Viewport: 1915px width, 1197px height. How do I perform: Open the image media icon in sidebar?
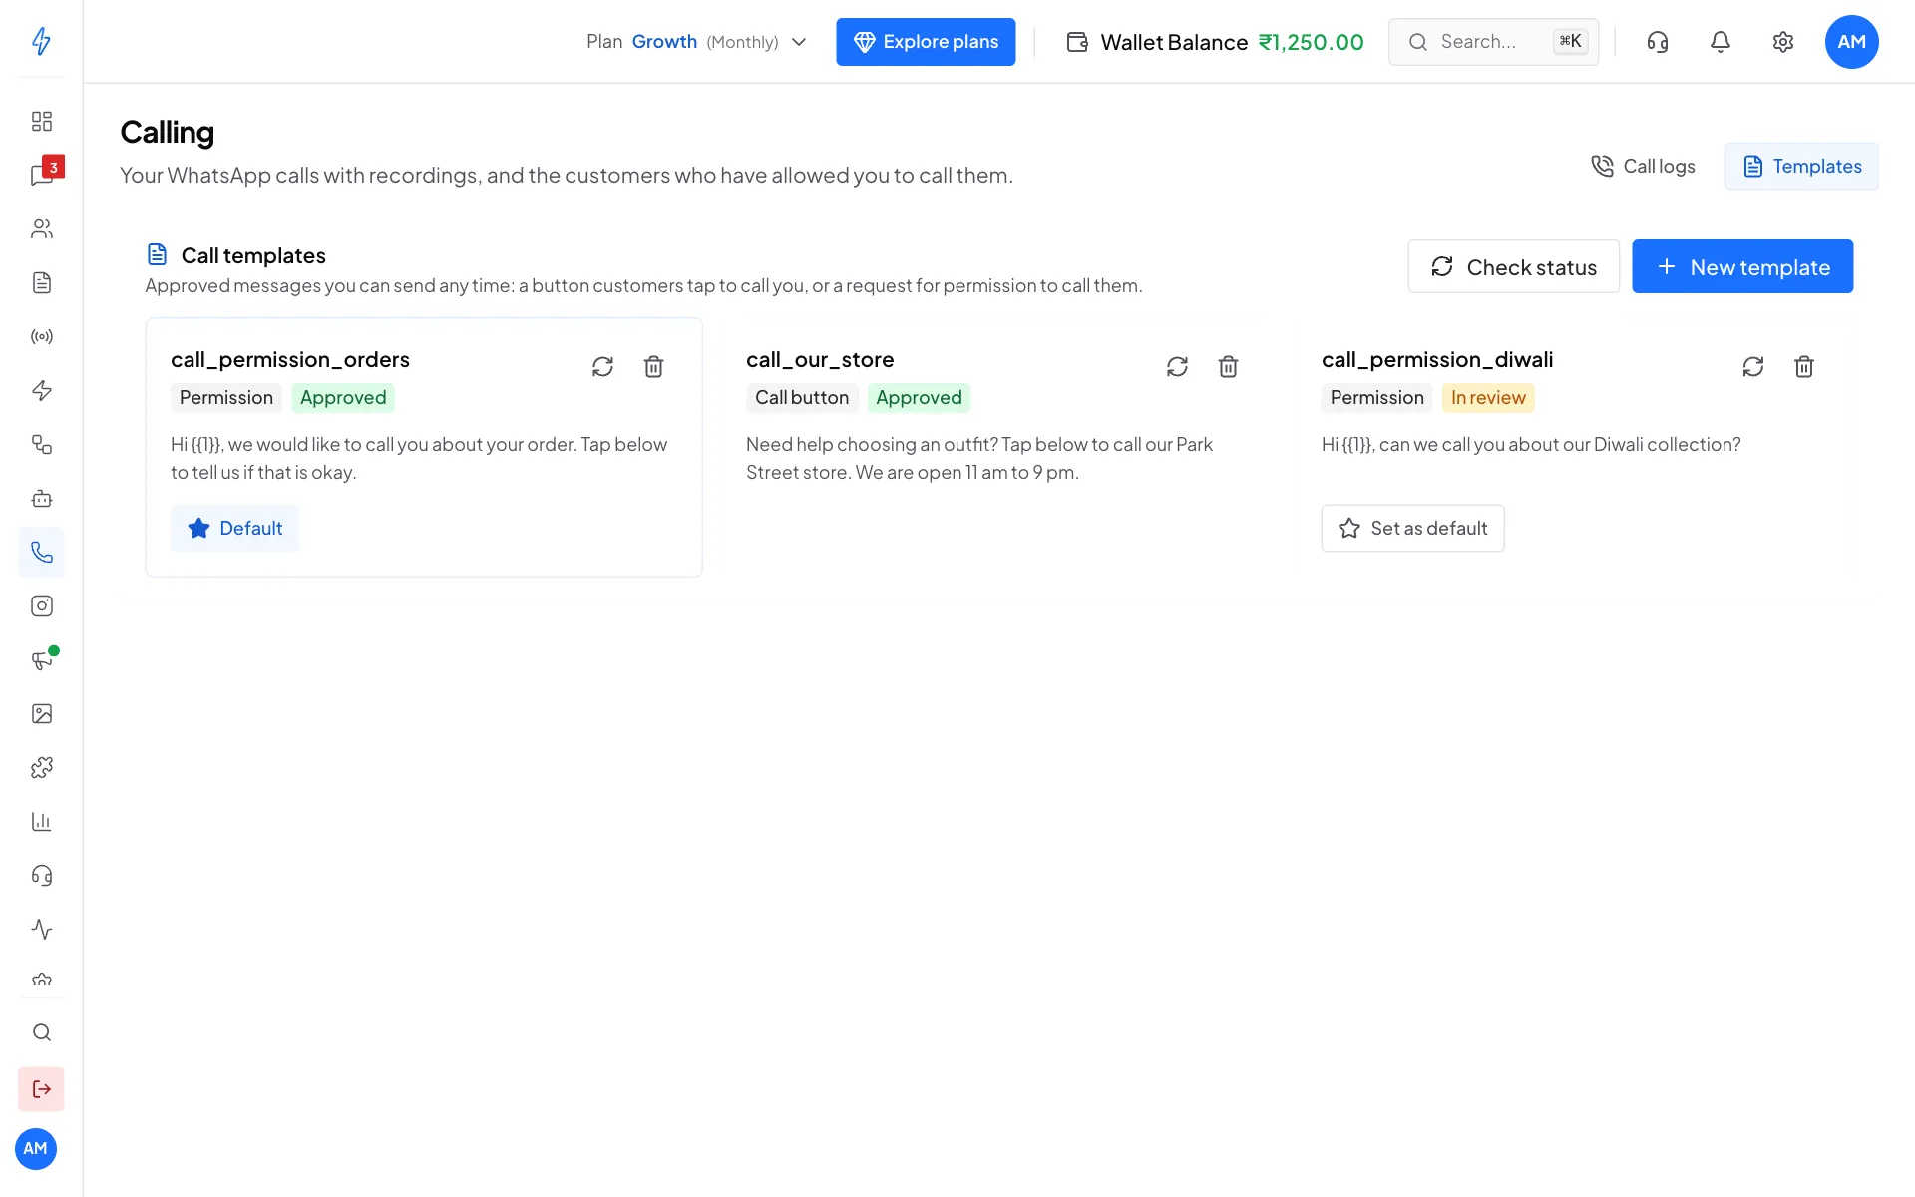(41, 713)
